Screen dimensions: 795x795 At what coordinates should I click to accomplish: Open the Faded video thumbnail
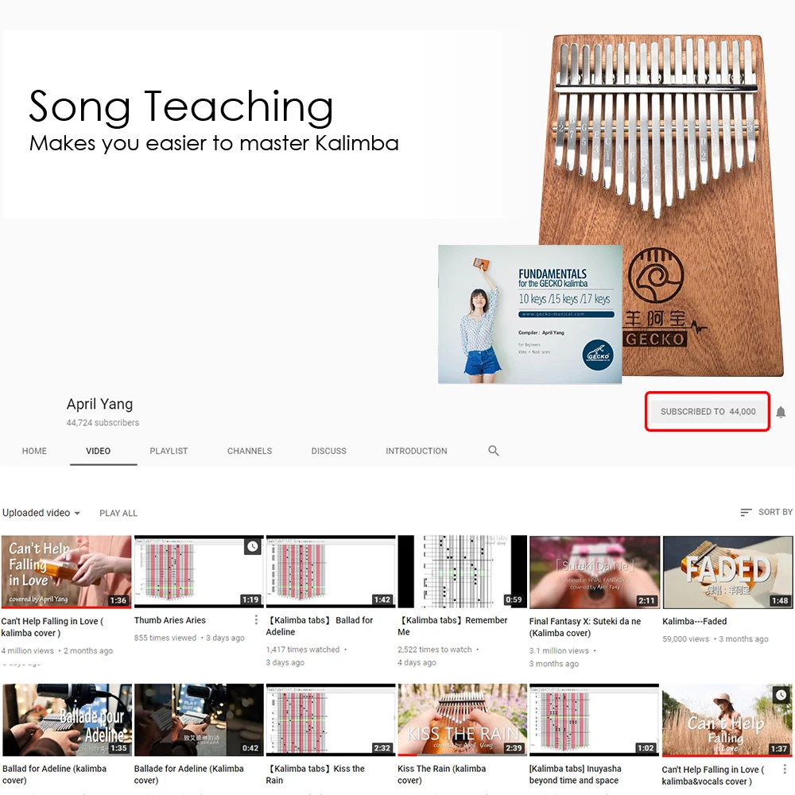click(727, 572)
